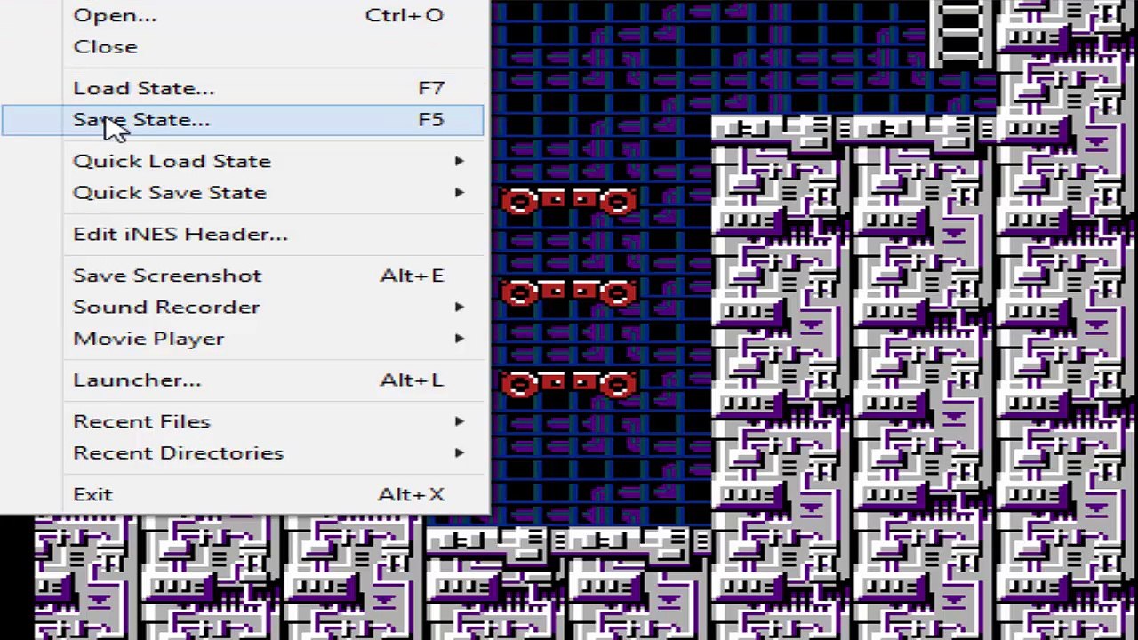Click the Save State... menu item
The width and height of the screenshot is (1138, 640).
(x=243, y=120)
